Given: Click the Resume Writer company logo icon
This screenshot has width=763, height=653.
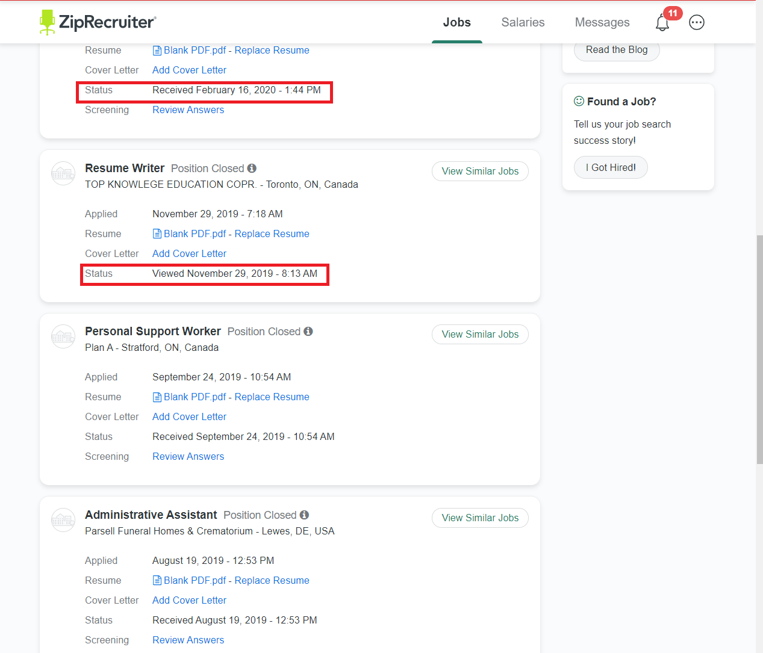Looking at the screenshot, I should [63, 173].
